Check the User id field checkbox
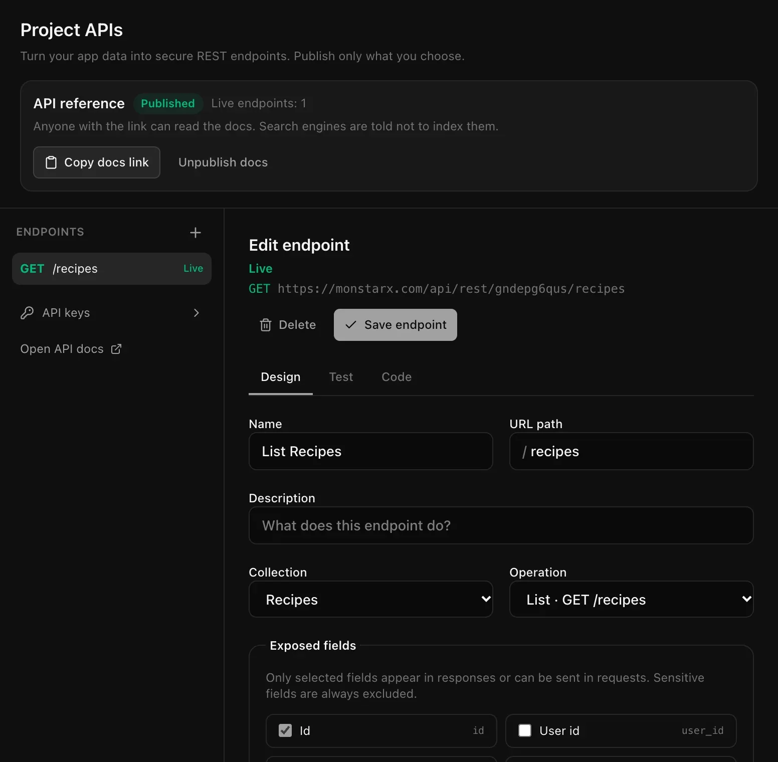The width and height of the screenshot is (778, 762). coord(525,730)
